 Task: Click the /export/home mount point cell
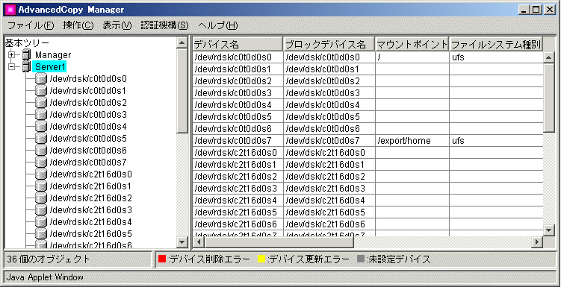[412, 141]
